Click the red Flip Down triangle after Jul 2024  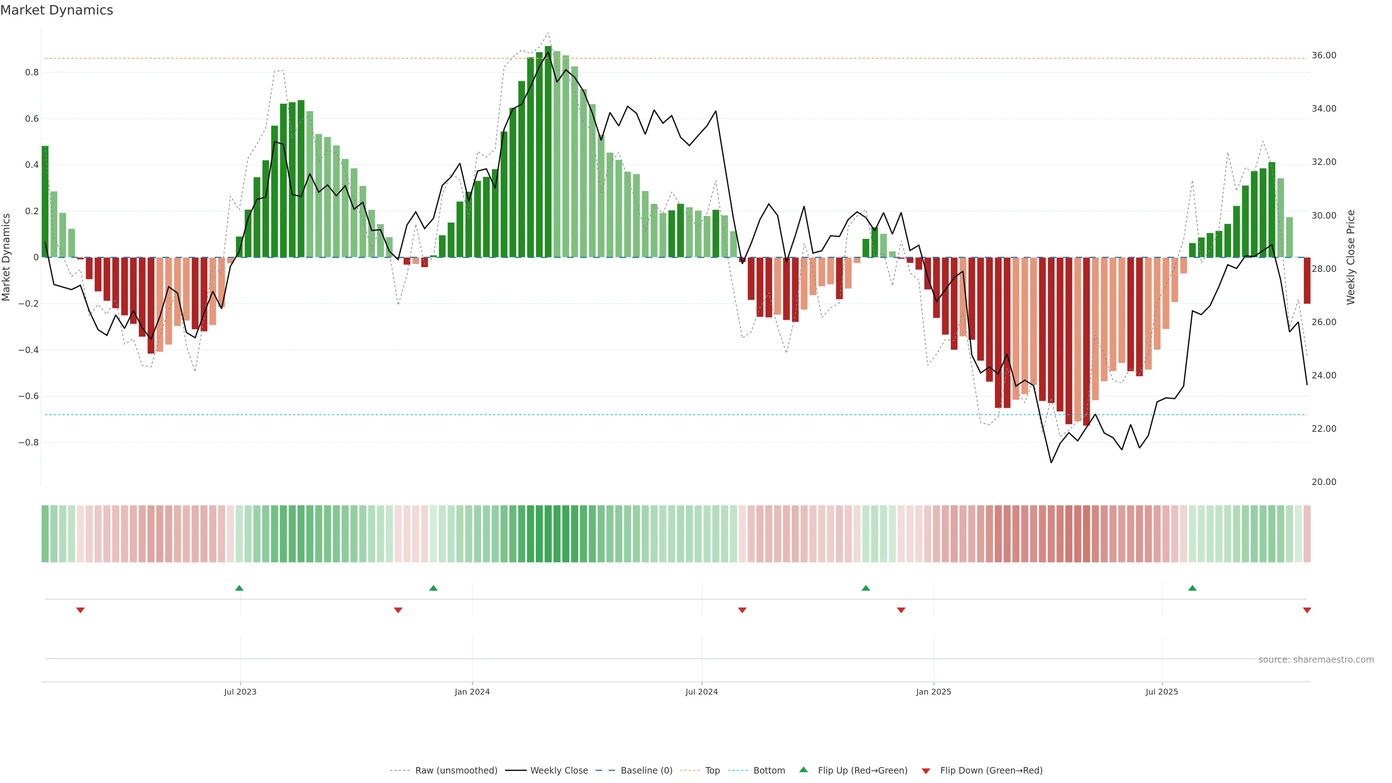click(x=742, y=610)
